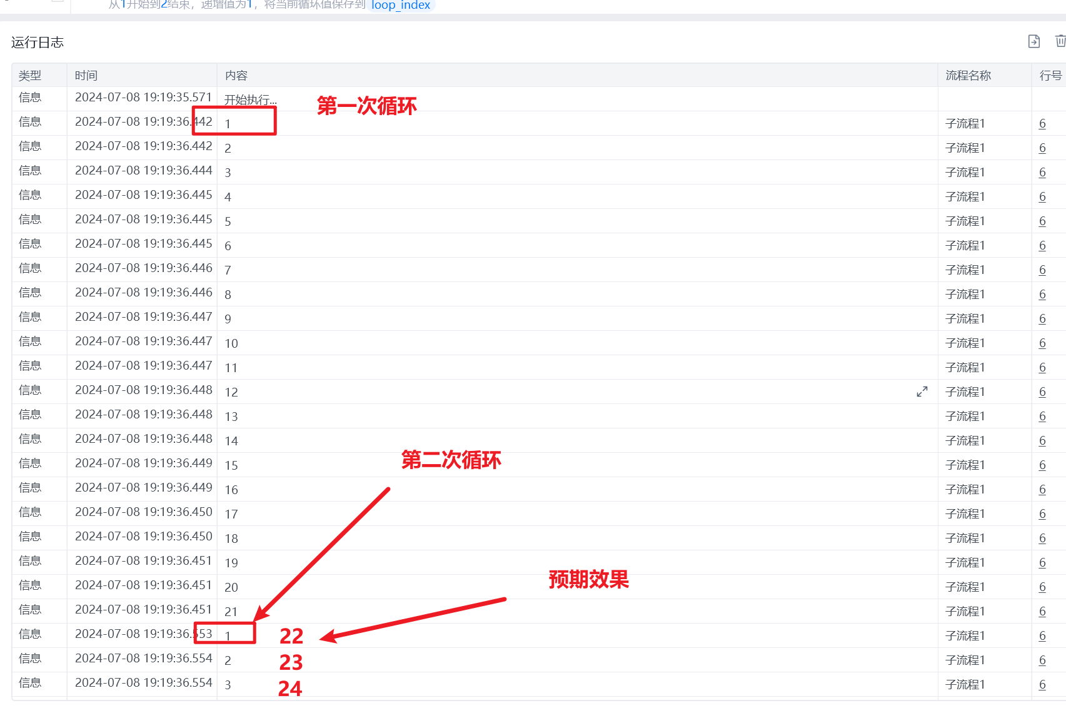This screenshot has height=708, width=1066.
Task: Open line number link for log entry 21
Action: pos(1042,611)
